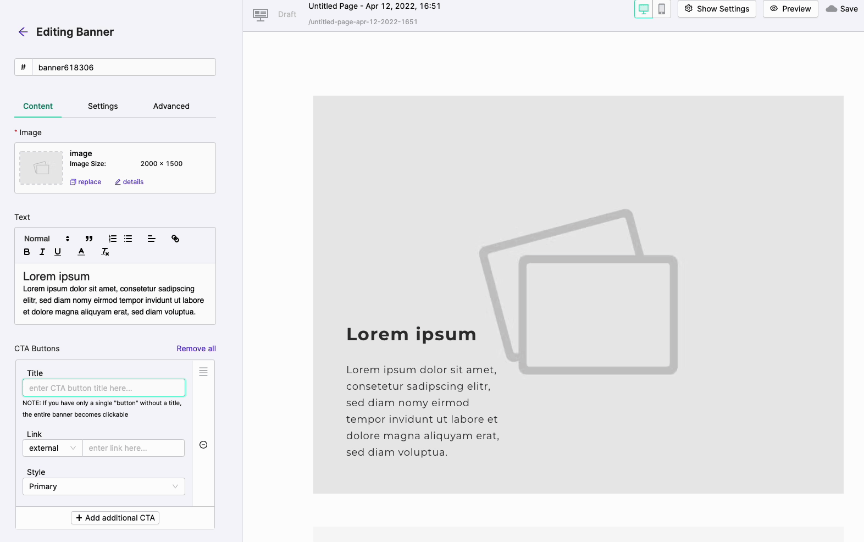Screen dimensions: 864x542
Task: Switch to desktop preview mode
Action: [x=643, y=9]
